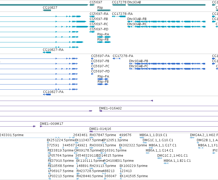Select EST LP03213.5prime
Viewport: 218px width, 180px height.
61,176
